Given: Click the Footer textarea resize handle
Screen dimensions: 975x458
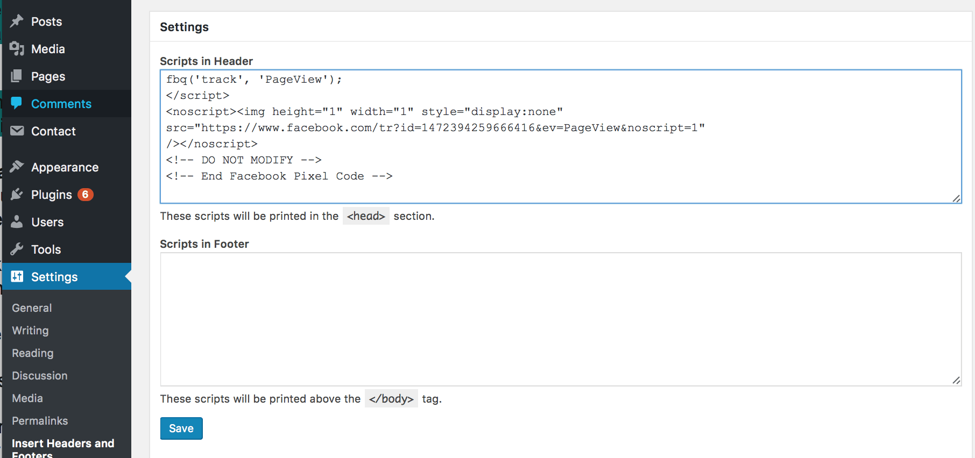Looking at the screenshot, I should [x=956, y=381].
